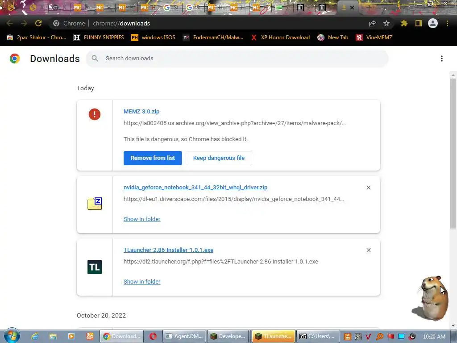Open the VineMEMZ bookmark
Image resolution: width=457 pixels, height=343 pixels.
[x=374, y=38]
